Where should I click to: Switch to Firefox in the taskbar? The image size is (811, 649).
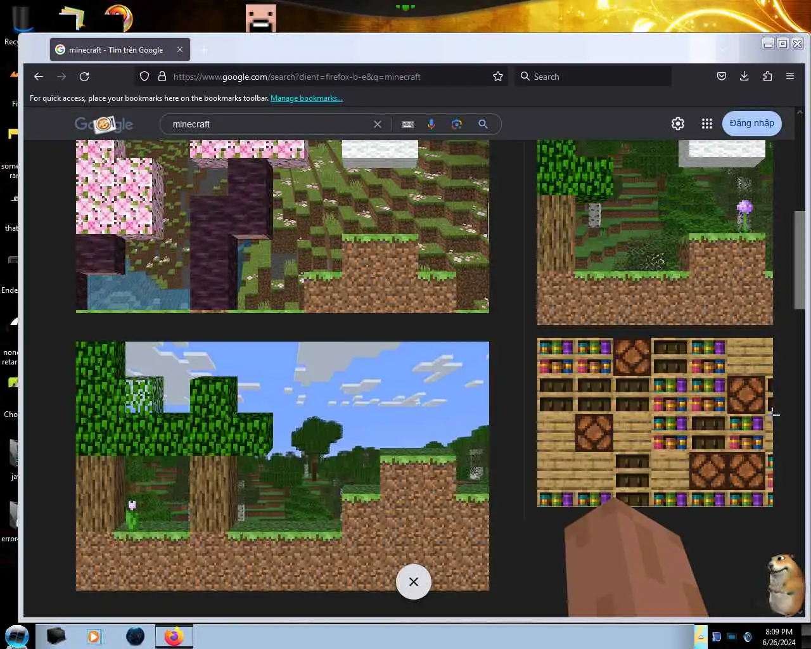pyautogui.click(x=174, y=636)
